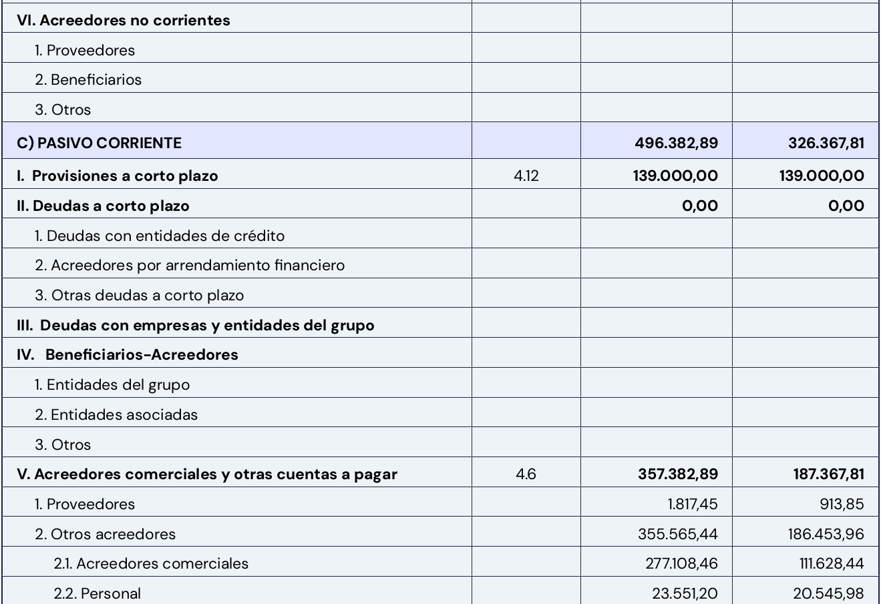Click I. Provisiones a corto plazo label

tap(118, 176)
